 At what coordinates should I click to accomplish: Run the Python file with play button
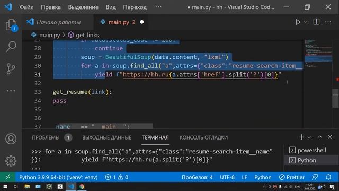298,22
